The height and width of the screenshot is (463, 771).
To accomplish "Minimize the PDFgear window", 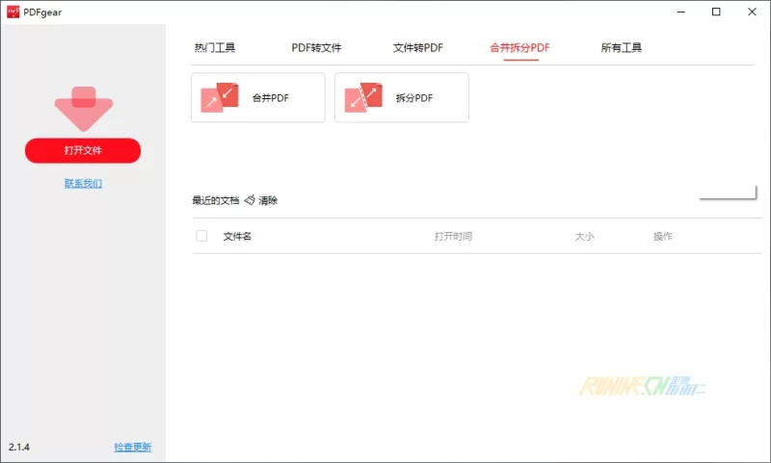I will tap(683, 12).
